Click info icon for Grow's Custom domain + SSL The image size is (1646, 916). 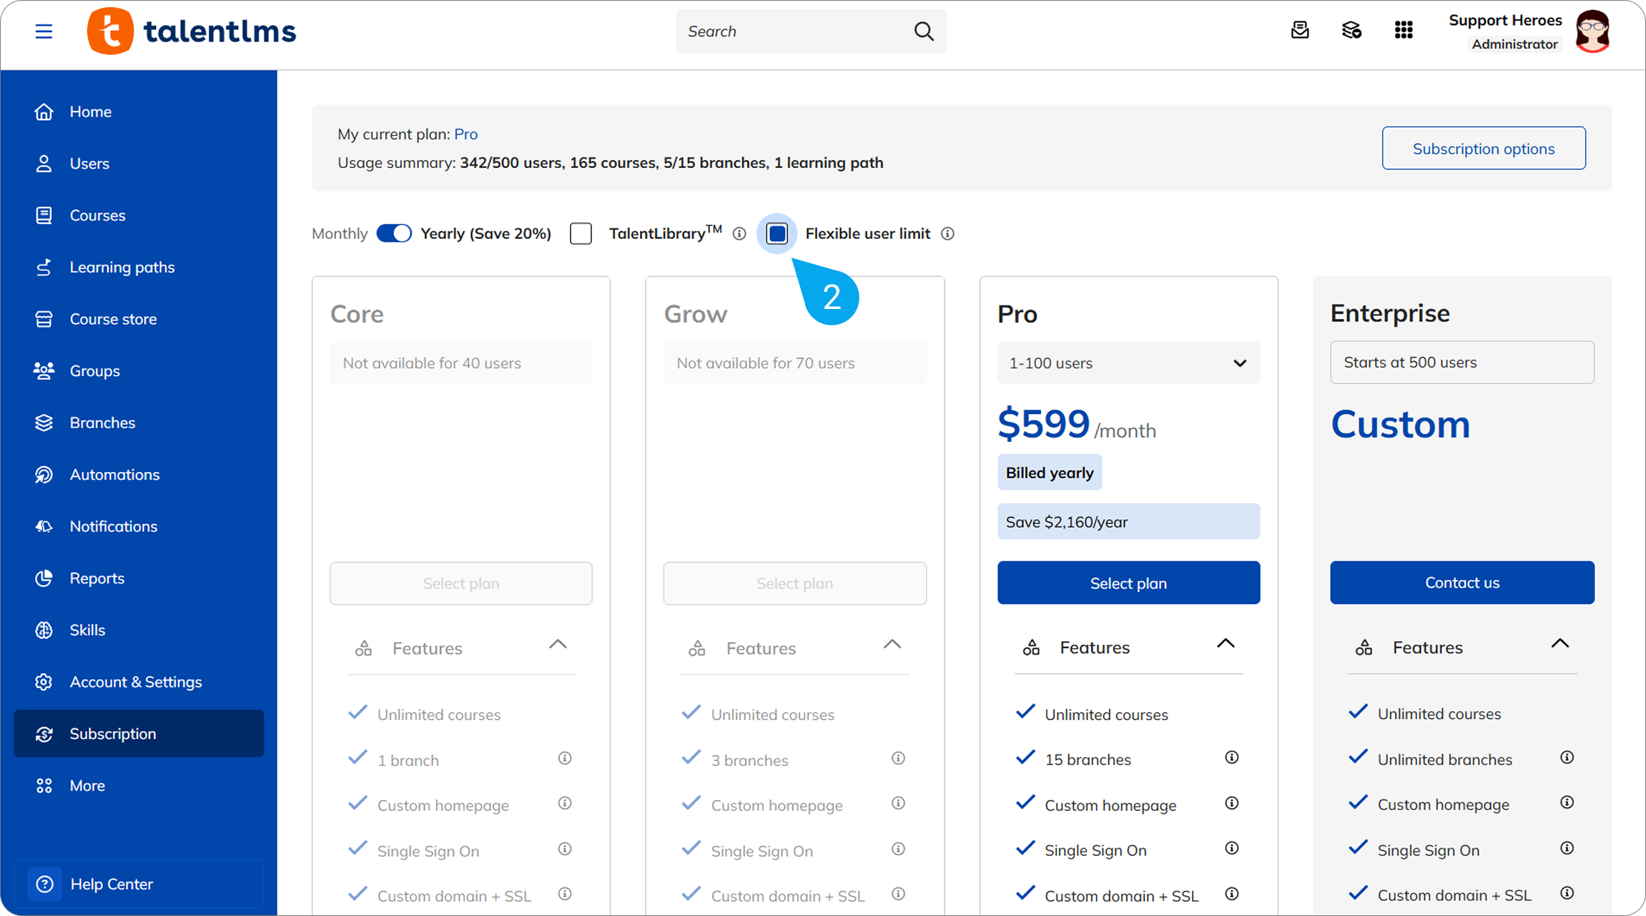point(898,894)
